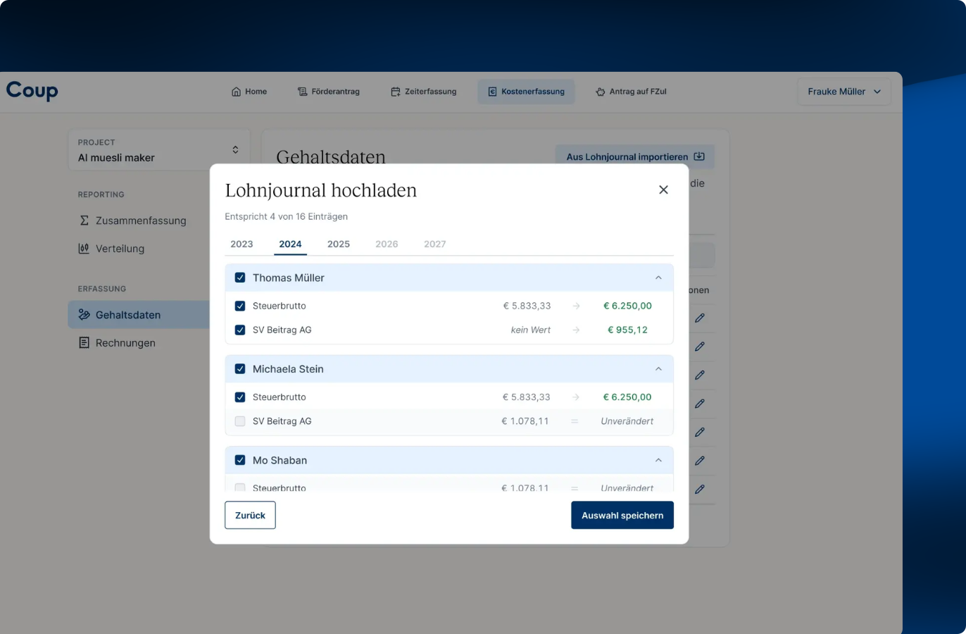This screenshot has width=966, height=634.
Task: Collapse the Mo Shaban section
Action: pyautogui.click(x=658, y=460)
